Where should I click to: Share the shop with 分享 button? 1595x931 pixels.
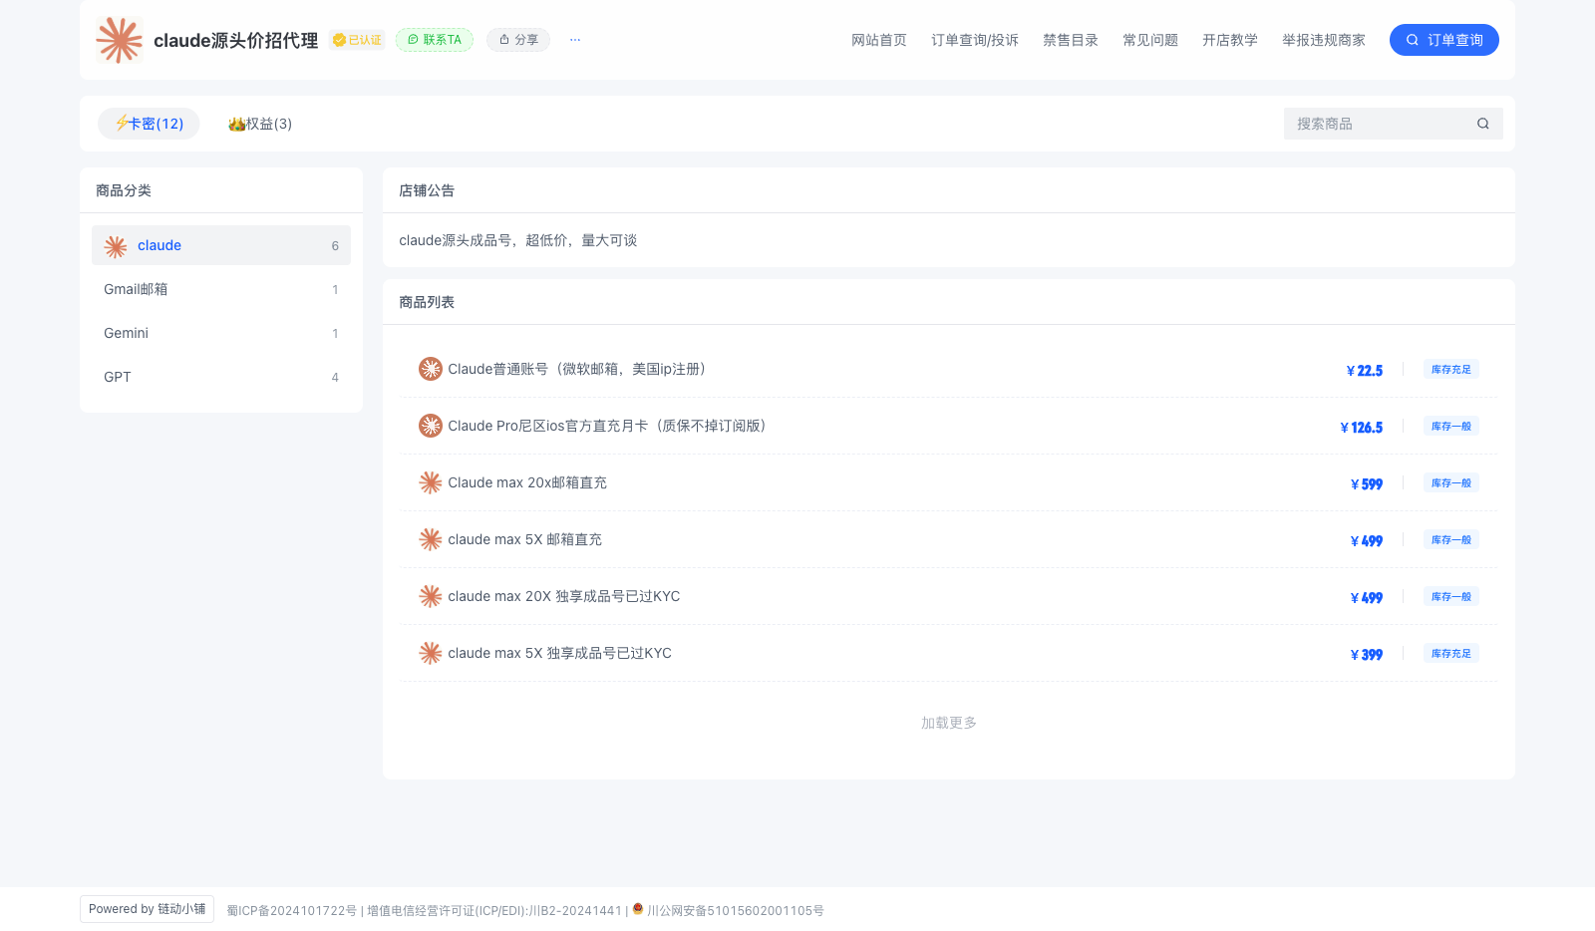tap(518, 40)
